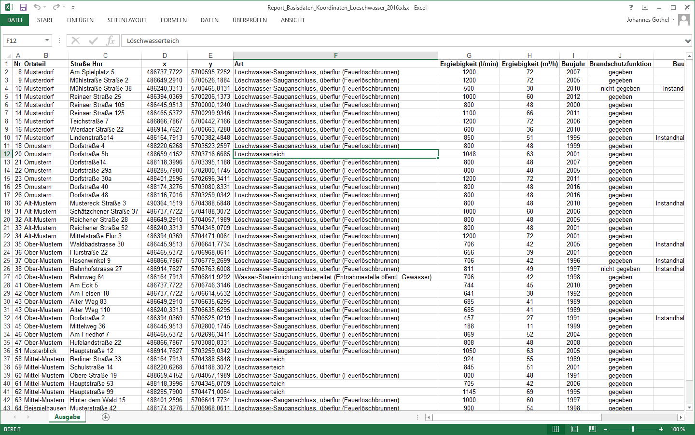This screenshot has height=435, width=695.
Task: Switch to Page Layout view in the status bar
Action: tap(574, 429)
